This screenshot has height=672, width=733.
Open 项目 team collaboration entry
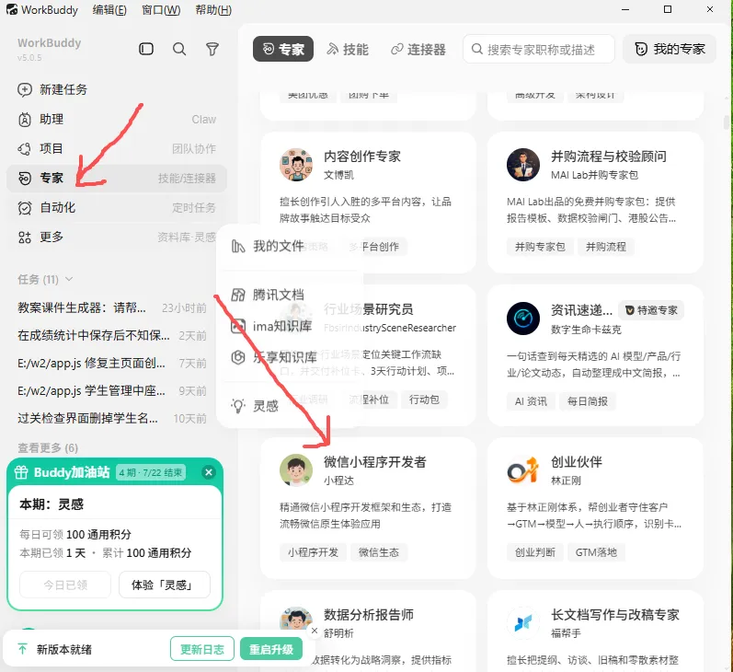point(117,149)
